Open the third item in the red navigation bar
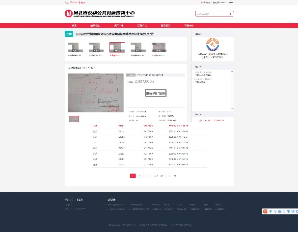This screenshot has height=232, width=298. [x=119, y=26]
